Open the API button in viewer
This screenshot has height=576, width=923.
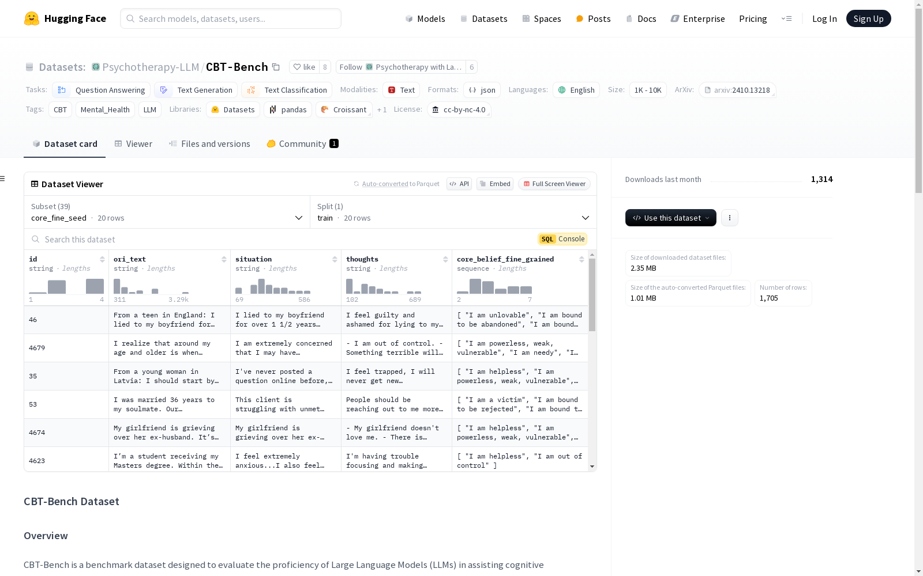coord(459,184)
